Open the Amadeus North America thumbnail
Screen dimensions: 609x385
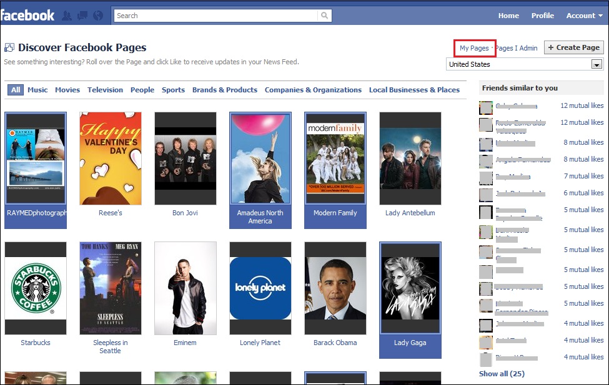260,158
